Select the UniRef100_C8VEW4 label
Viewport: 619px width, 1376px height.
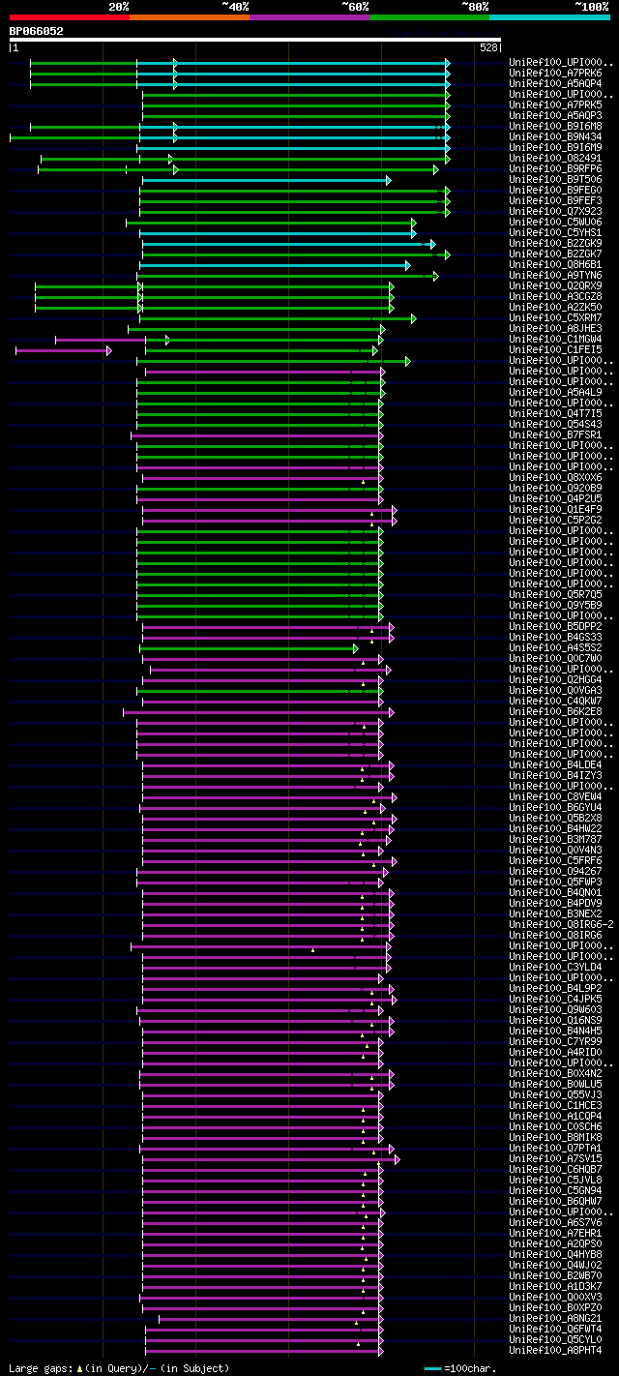point(555,796)
